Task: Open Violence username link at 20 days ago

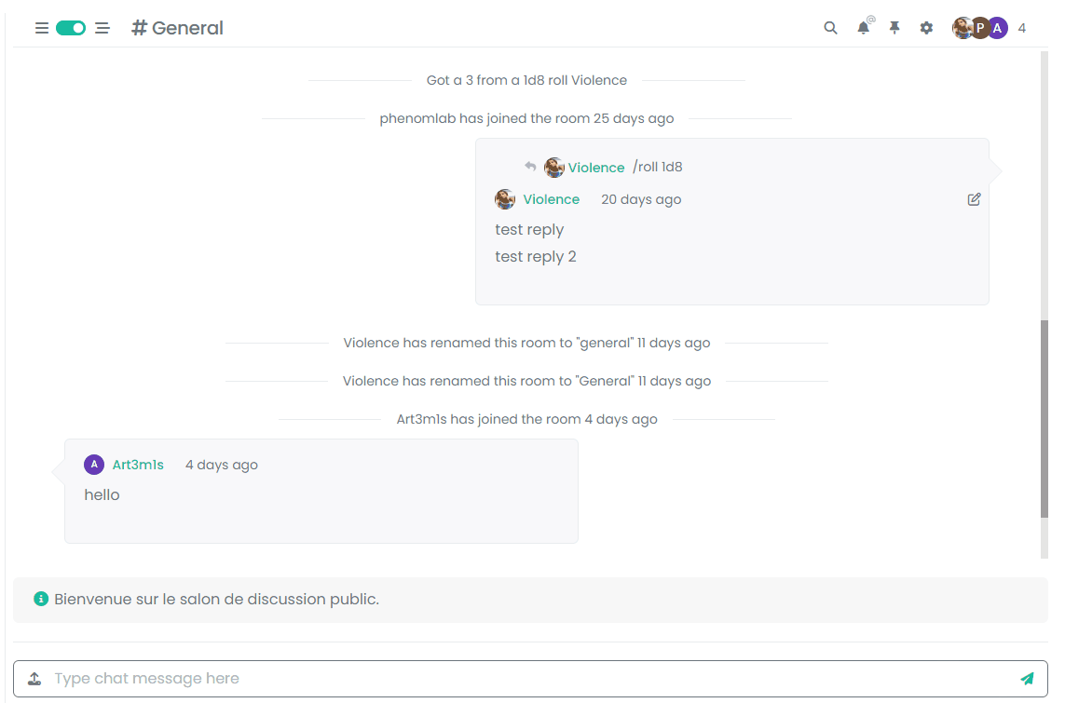Action: coord(551,199)
